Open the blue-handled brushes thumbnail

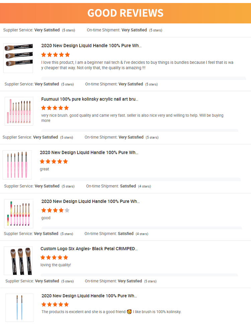(19, 308)
